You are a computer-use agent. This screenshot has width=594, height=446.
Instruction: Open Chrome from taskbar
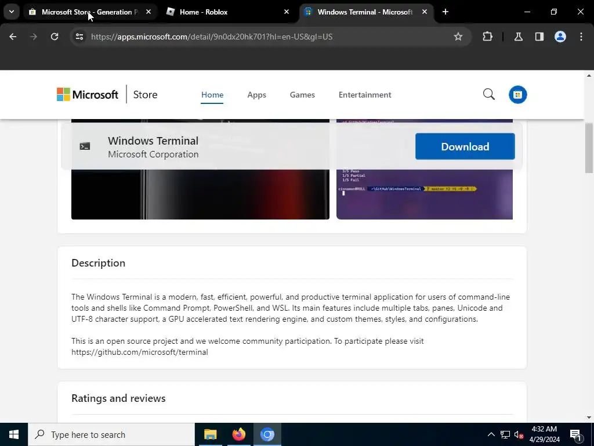[x=267, y=434]
